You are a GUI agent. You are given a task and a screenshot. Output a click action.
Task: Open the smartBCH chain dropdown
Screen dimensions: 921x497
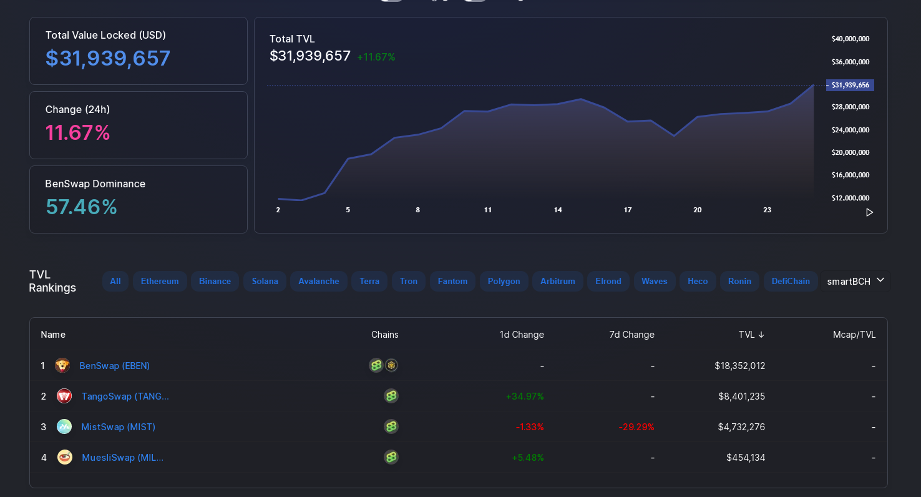[855, 281]
